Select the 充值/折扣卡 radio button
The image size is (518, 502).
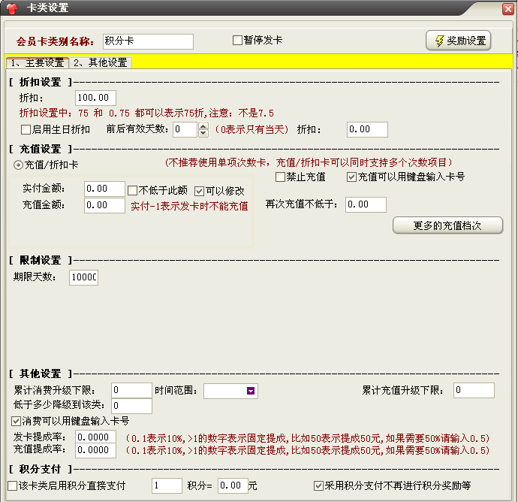[x=18, y=164]
